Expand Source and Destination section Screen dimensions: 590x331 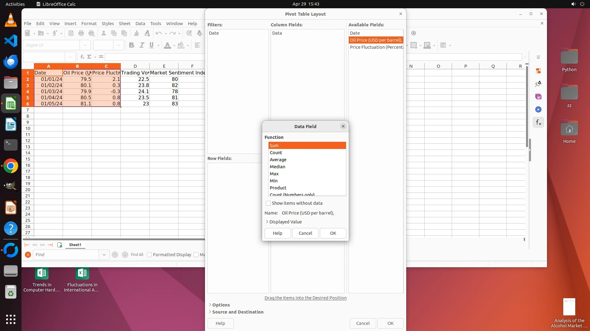(x=210, y=312)
